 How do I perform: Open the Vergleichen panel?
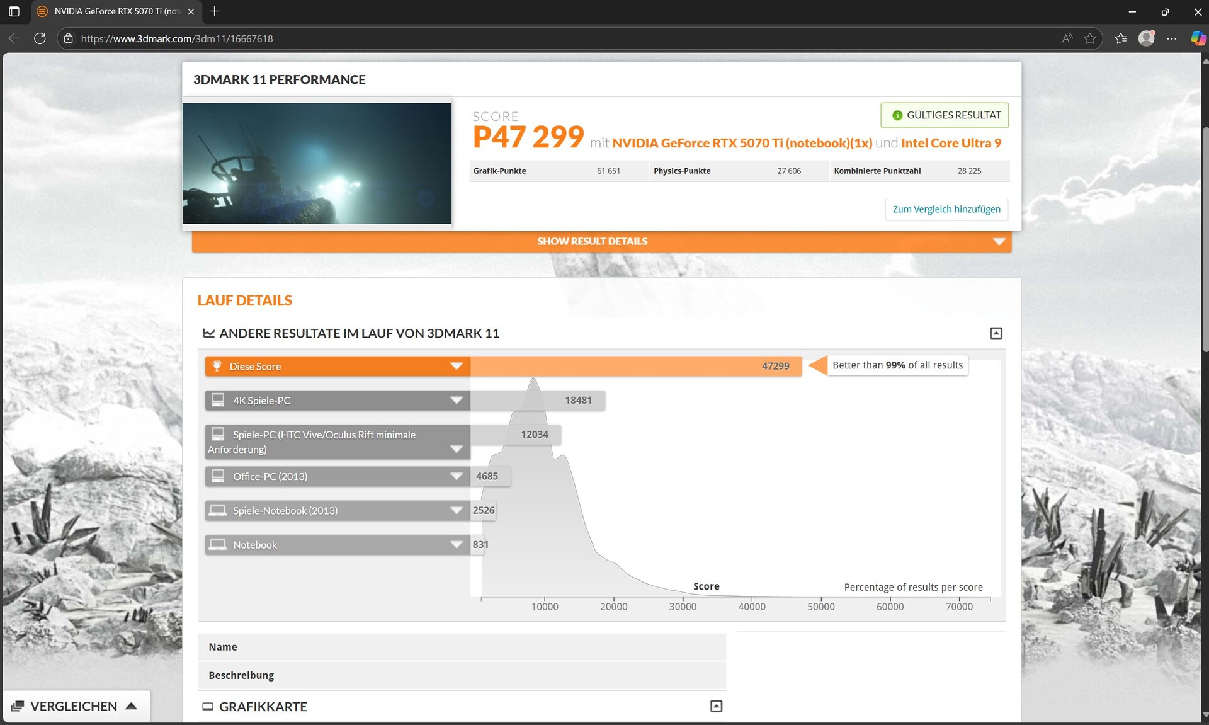[x=76, y=706]
